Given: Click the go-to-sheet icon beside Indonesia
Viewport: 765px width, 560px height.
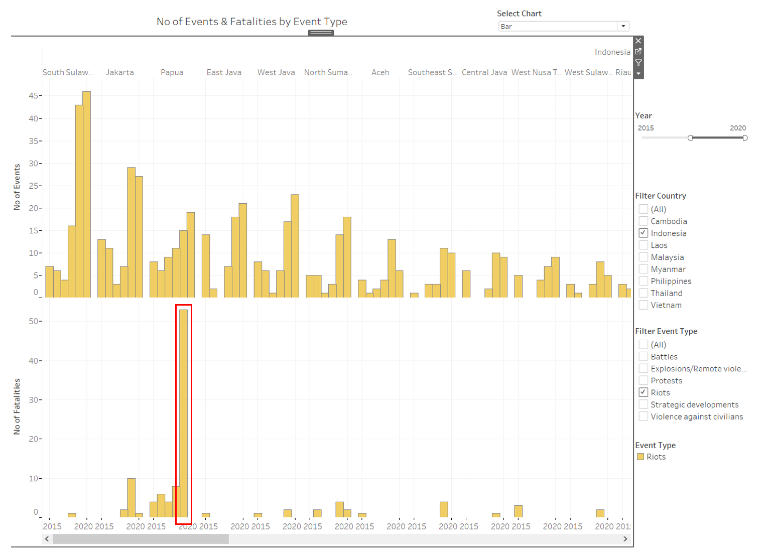Looking at the screenshot, I should coord(638,52).
